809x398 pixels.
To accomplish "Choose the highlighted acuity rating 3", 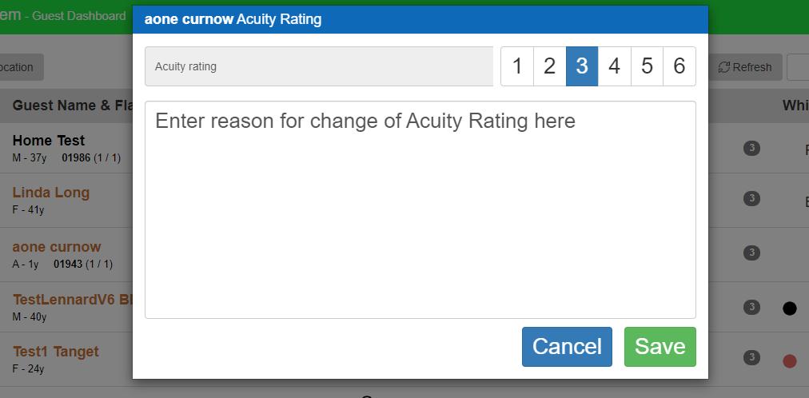I will [x=582, y=66].
